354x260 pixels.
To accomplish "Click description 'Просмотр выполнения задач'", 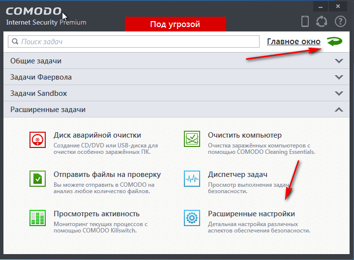I will tap(249, 185).
